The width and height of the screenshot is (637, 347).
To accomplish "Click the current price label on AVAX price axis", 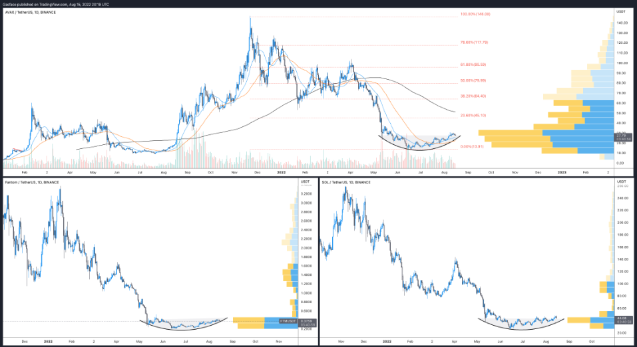I will point(624,137).
